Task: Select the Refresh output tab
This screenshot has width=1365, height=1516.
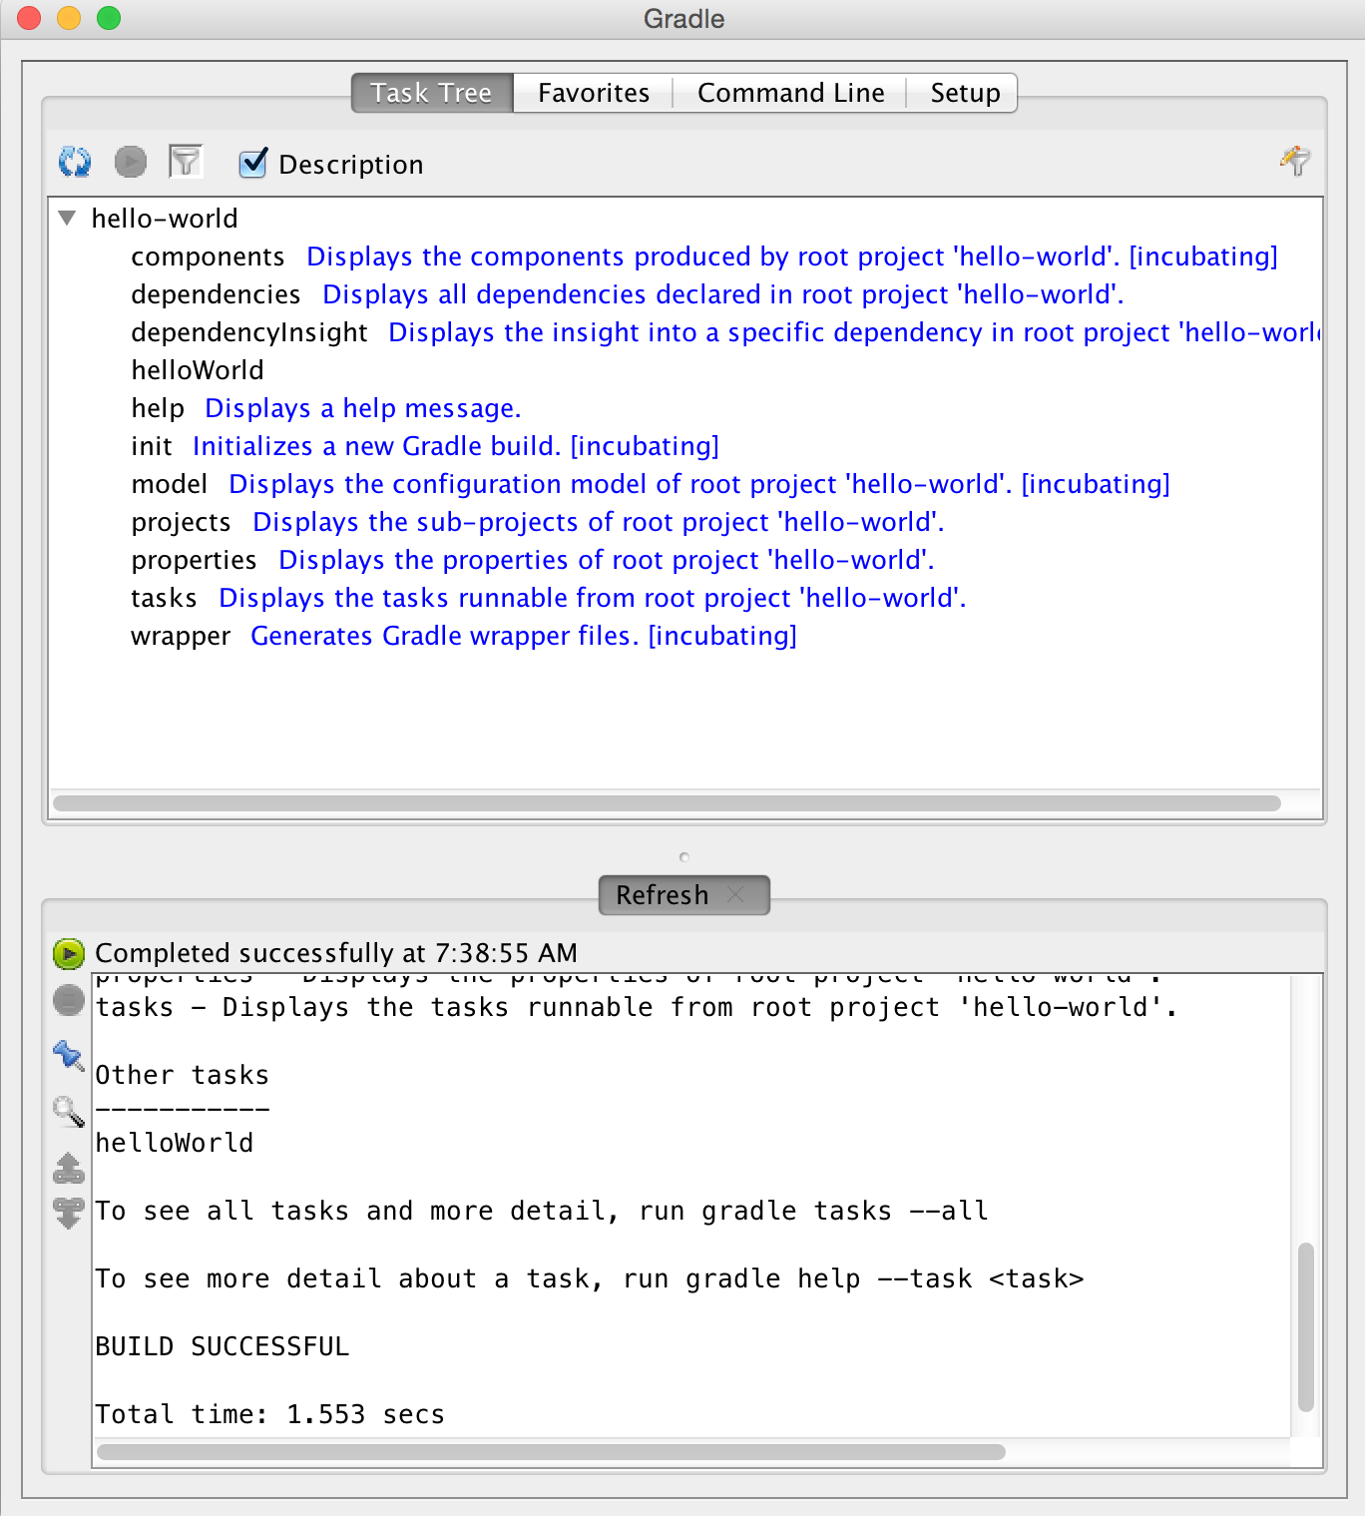Action: pyautogui.click(x=663, y=895)
